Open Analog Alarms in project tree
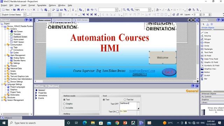Image resolution: width=224 pixels, height=126 pixels. [19, 58]
